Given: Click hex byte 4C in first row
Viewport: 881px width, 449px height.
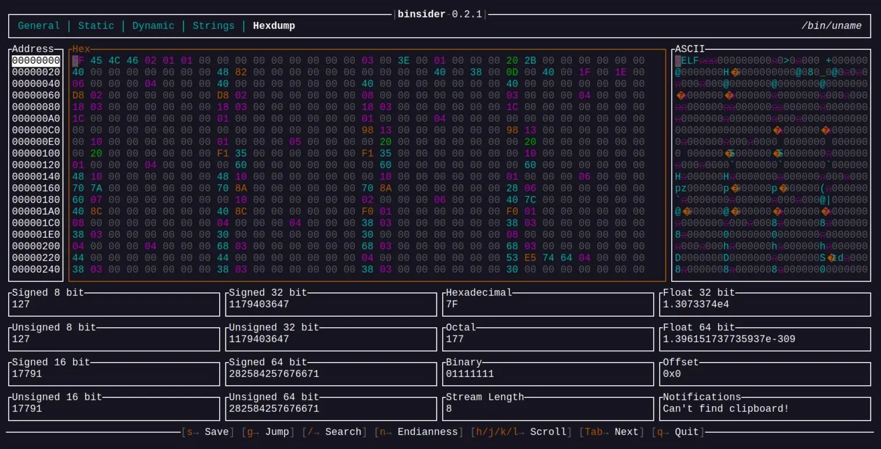Looking at the screenshot, I should pos(114,60).
